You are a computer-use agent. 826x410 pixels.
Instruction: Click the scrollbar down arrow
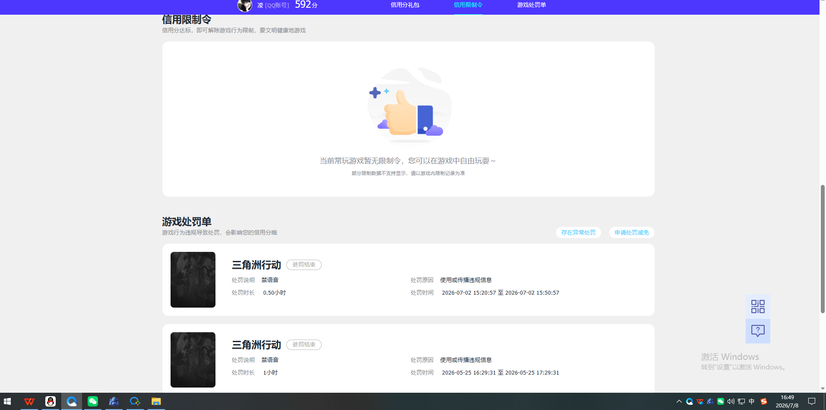[823, 389]
